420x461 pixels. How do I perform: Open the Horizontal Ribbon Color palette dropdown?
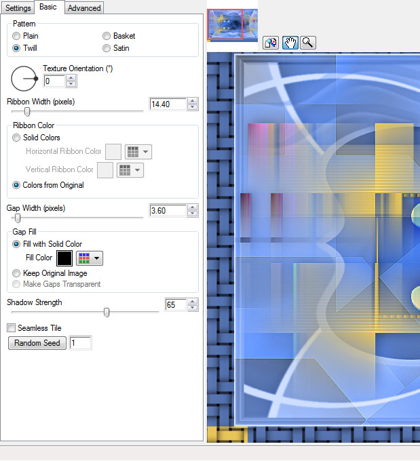click(138, 152)
